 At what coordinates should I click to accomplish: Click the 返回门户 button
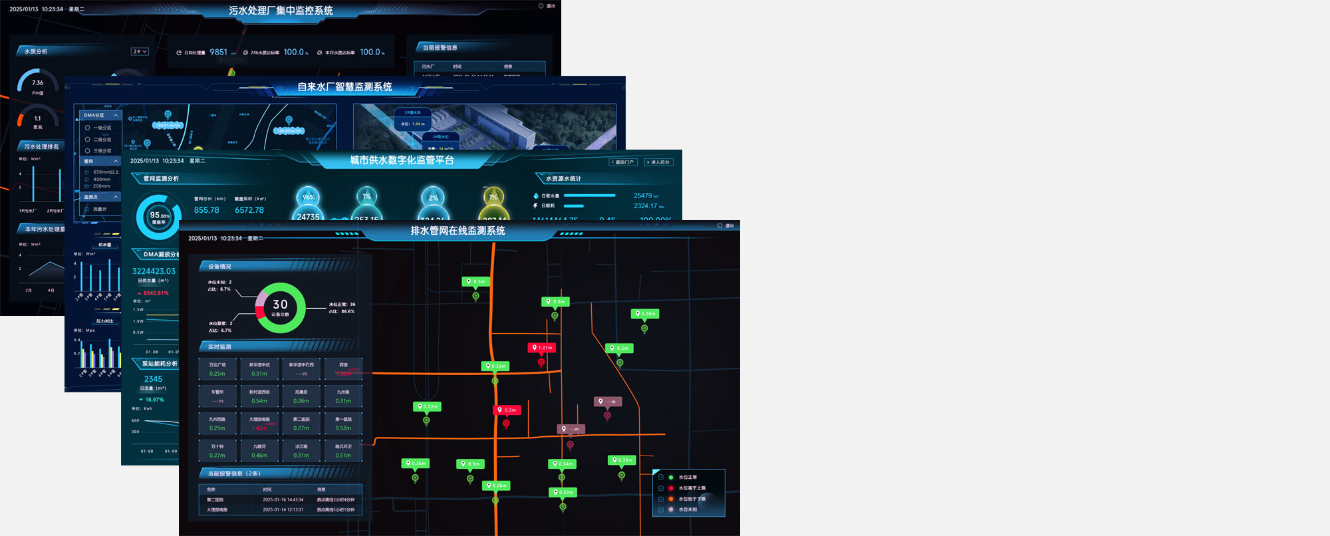[x=623, y=162]
